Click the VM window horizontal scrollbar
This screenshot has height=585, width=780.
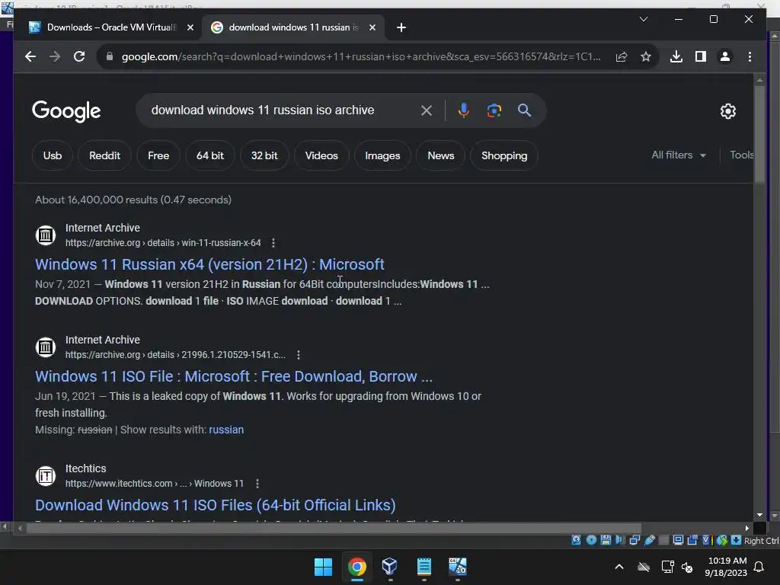[x=334, y=529]
